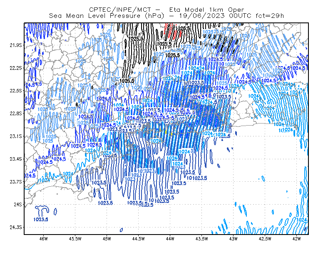Click the 22.2S latitude axis label
Viewport: 333px width, 257px height.
click(x=16, y=68)
